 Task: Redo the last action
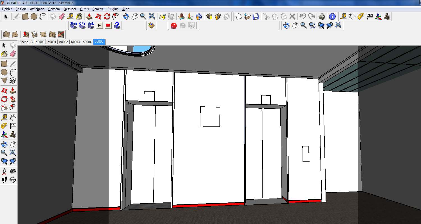coord(311,17)
